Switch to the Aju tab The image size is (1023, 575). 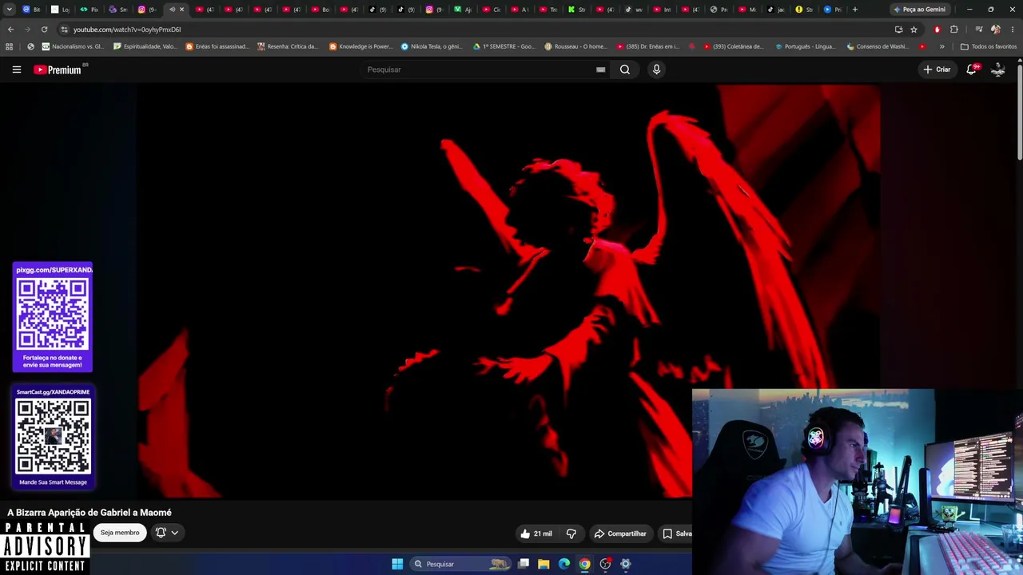[x=463, y=10]
